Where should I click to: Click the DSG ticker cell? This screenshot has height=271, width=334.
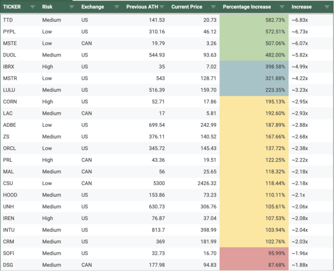click(20, 265)
